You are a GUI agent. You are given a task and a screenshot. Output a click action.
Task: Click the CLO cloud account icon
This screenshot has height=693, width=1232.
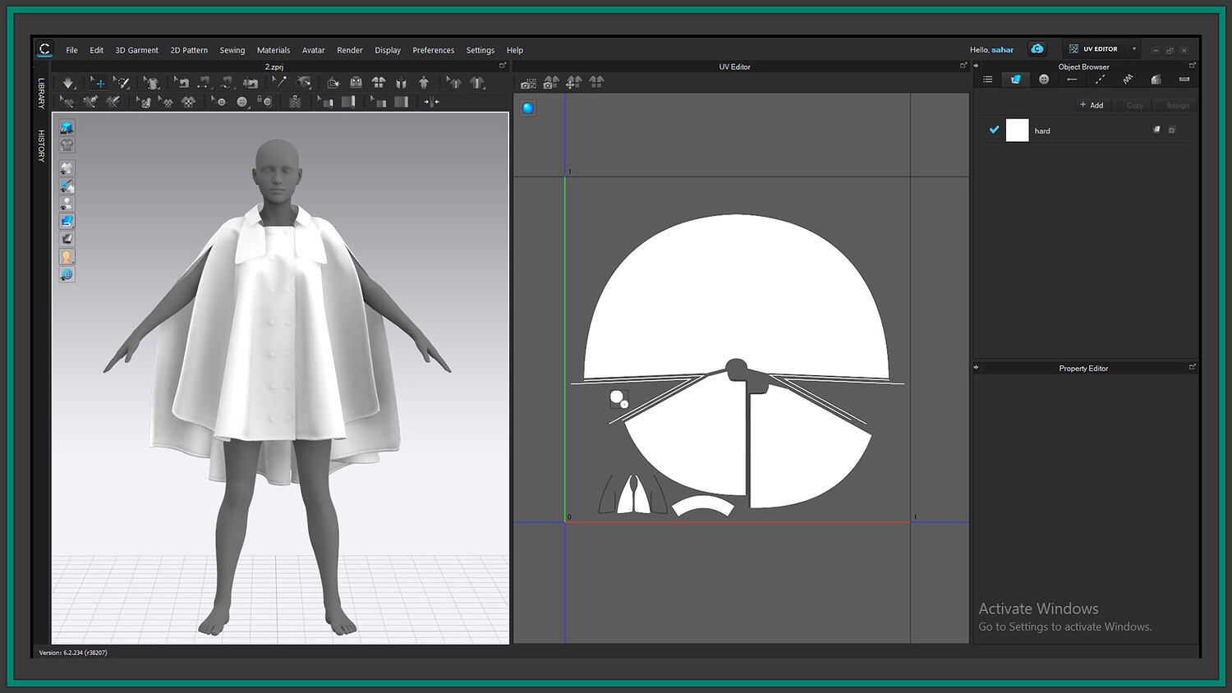(1037, 49)
